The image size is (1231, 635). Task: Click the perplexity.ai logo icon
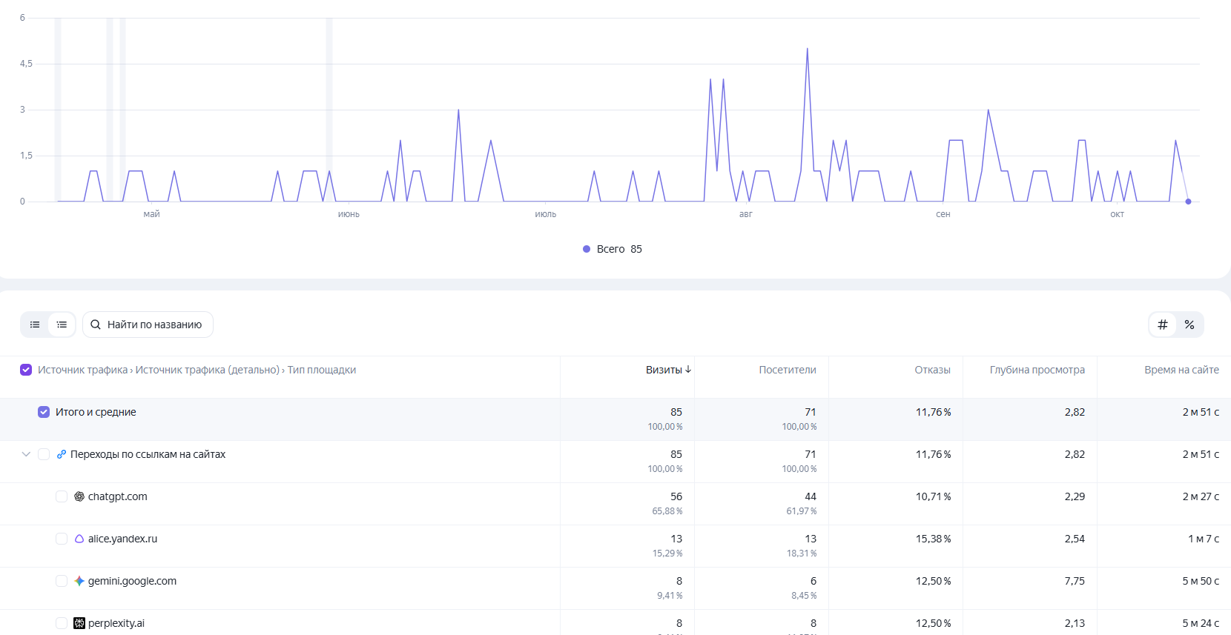point(79,623)
